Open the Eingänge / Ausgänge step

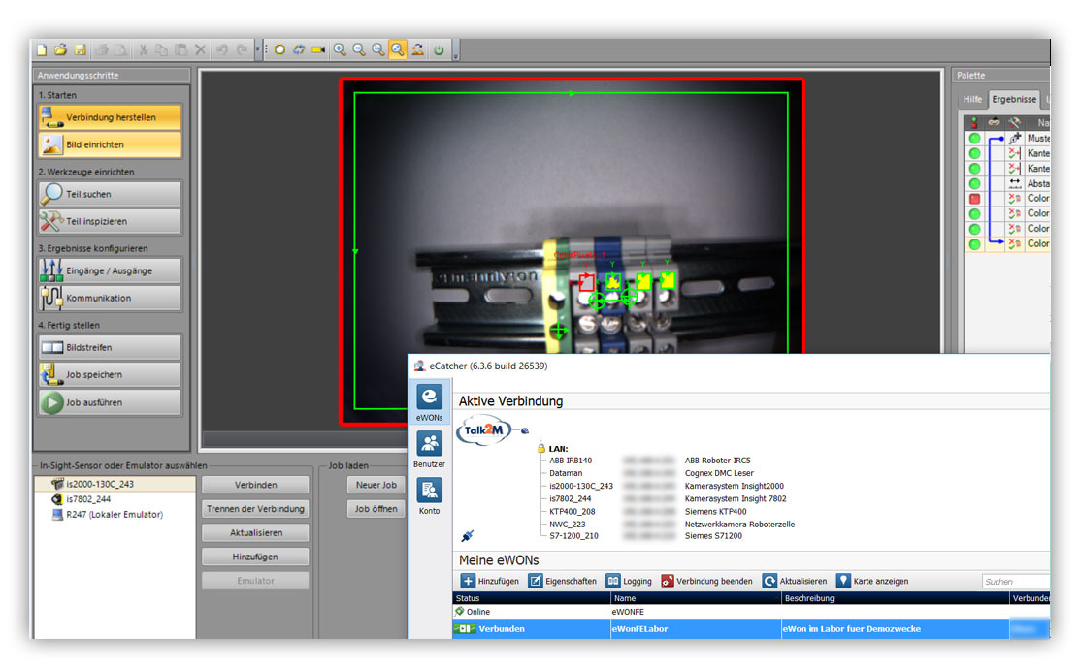pos(111,271)
